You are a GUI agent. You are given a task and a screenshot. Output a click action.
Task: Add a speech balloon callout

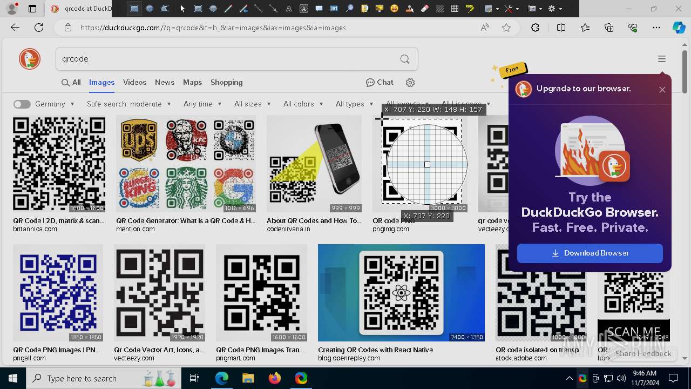319,9
